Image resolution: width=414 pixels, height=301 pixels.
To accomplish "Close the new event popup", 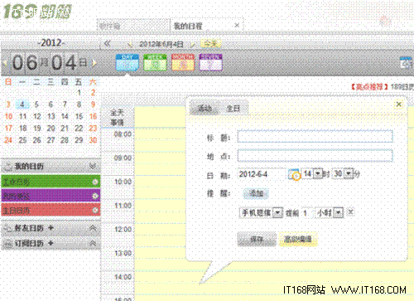I will (398, 104).
